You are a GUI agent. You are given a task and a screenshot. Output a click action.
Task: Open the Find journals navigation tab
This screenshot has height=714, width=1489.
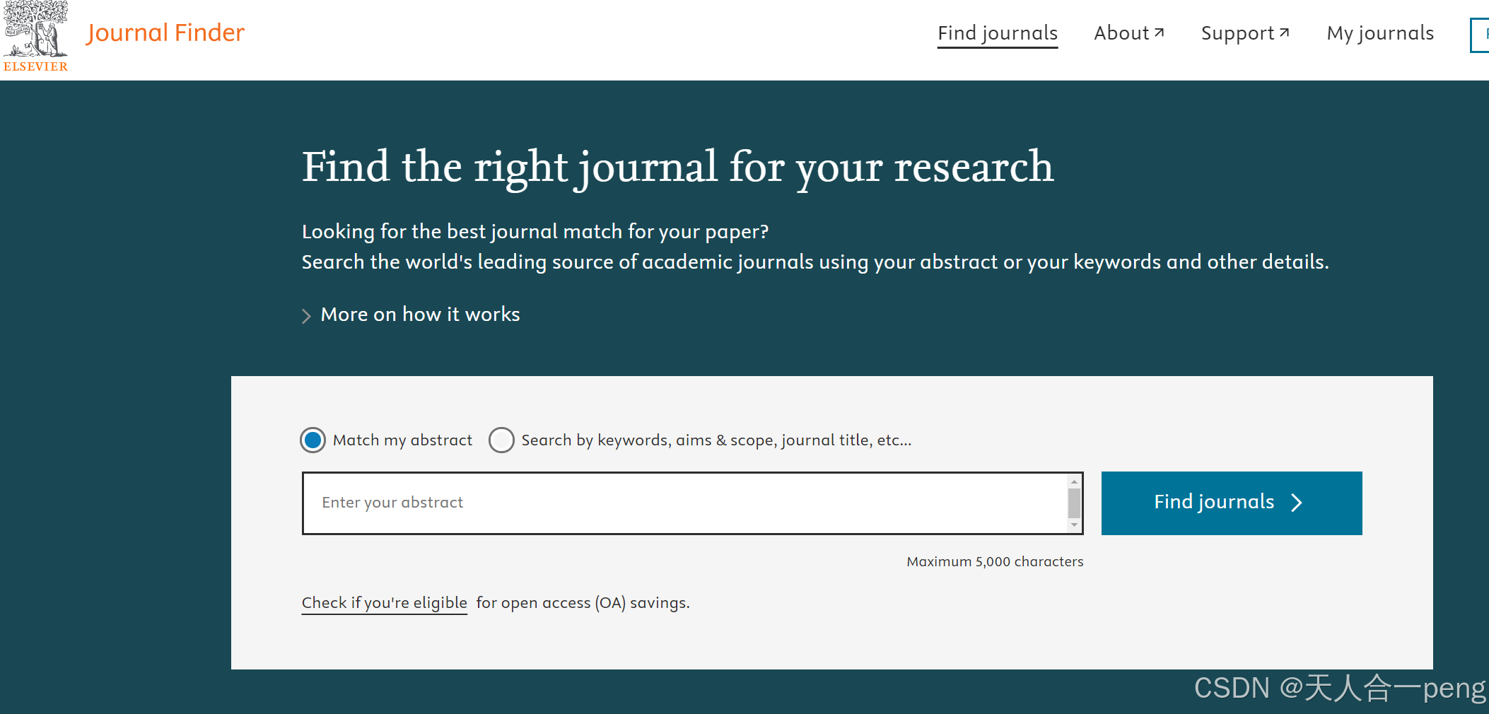[997, 33]
